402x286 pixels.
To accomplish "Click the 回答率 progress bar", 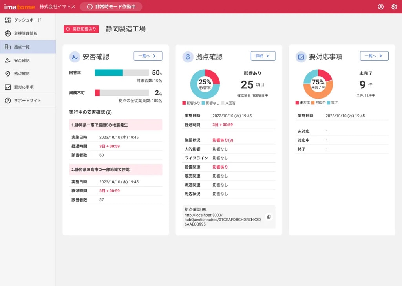I will [x=122, y=73].
